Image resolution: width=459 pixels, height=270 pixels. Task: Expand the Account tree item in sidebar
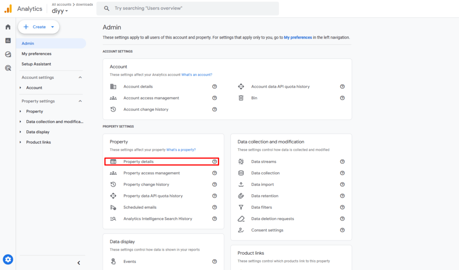click(x=21, y=87)
